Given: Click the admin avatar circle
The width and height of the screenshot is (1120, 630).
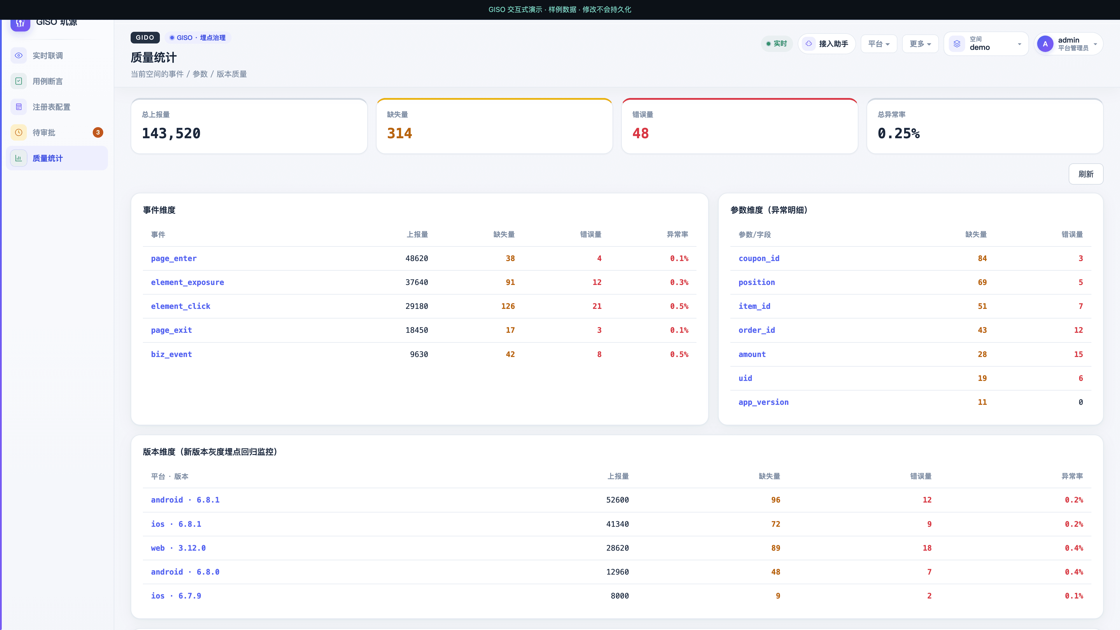Looking at the screenshot, I should click(x=1045, y=44).
